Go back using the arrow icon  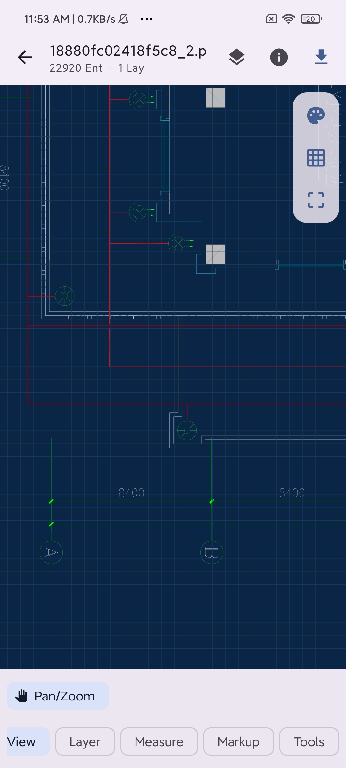25,58
